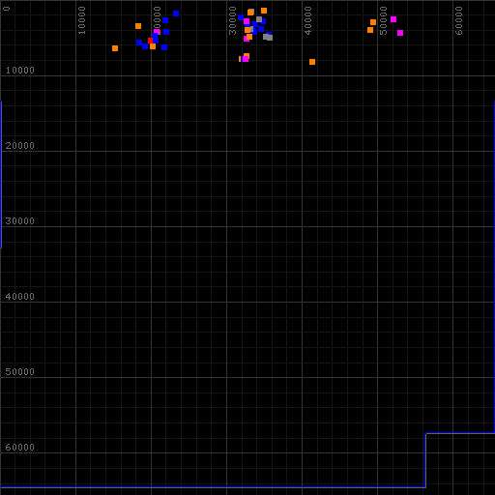Click the corner of the blue boundary step
Viewport: 495px width, 495px height.
click(425, 434)
